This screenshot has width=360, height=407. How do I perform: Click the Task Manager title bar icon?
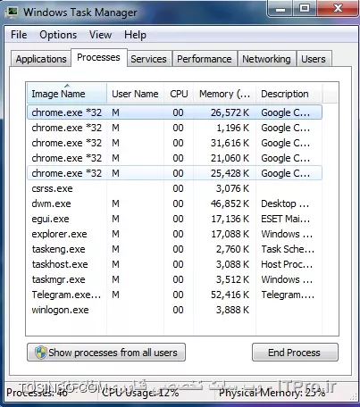coord(12,12)
